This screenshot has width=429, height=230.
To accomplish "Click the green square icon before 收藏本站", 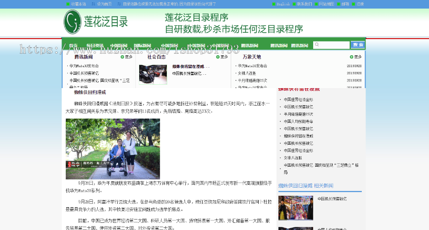I will (68, 4).
